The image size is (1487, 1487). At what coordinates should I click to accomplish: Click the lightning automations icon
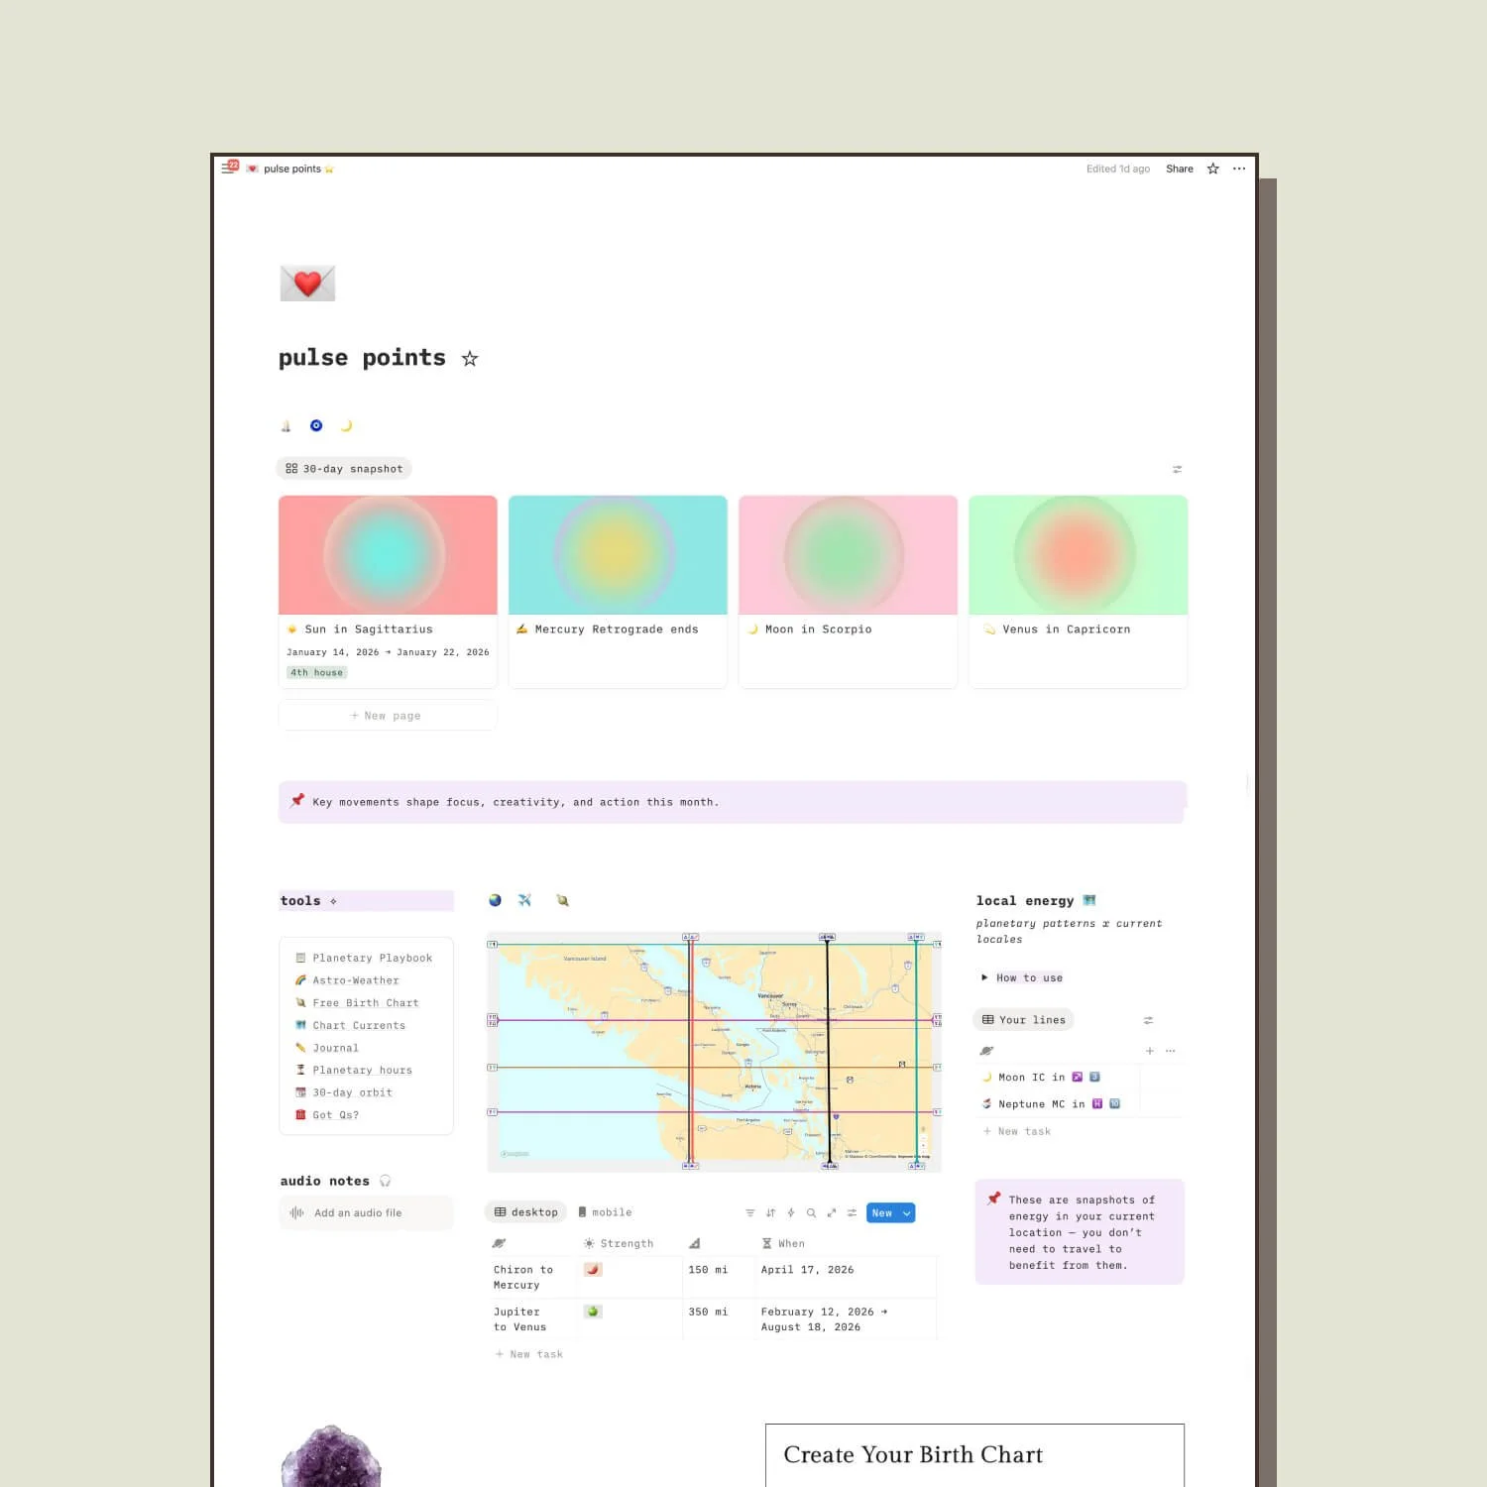click(x=791, y=1213)
